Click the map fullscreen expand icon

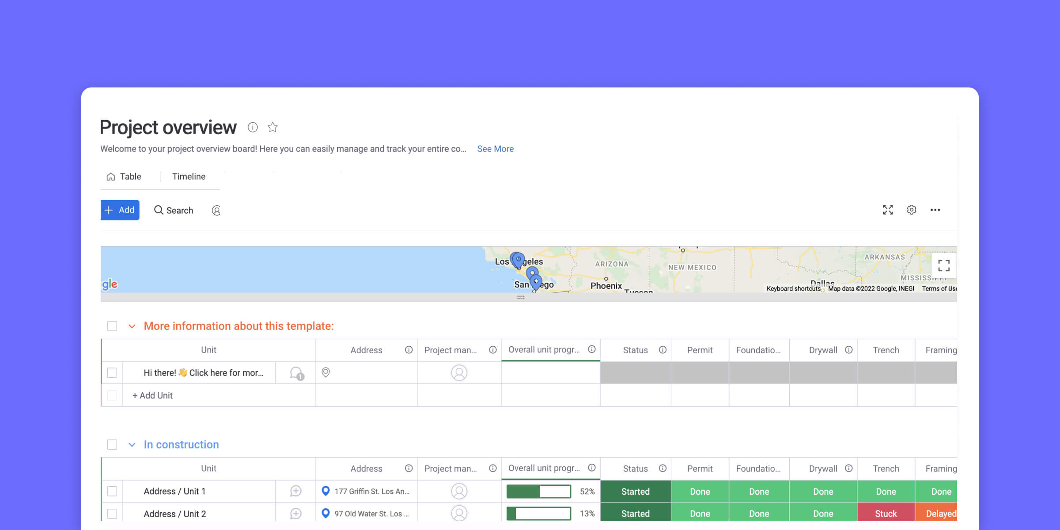[x=944, y=266]
